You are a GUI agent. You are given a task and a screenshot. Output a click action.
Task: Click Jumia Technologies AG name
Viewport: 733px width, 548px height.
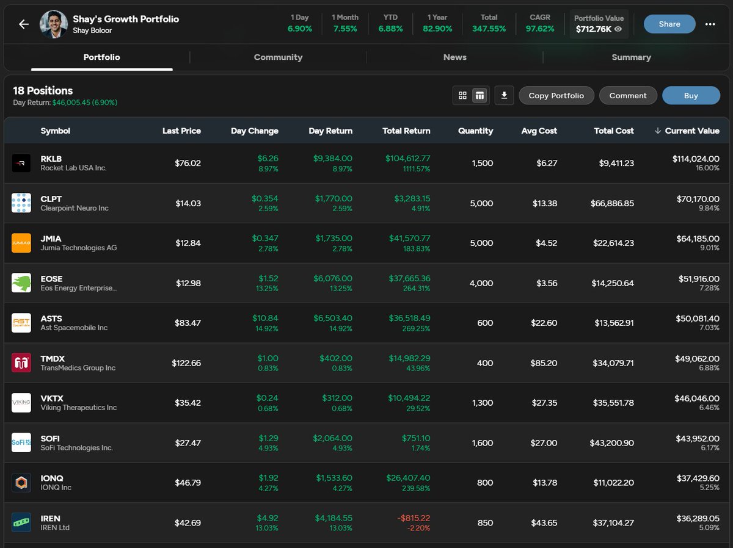pyautogui.click(x=78, y=248)
